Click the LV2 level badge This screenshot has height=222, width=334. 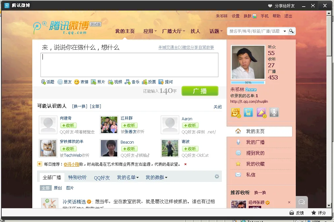(251, 90)
